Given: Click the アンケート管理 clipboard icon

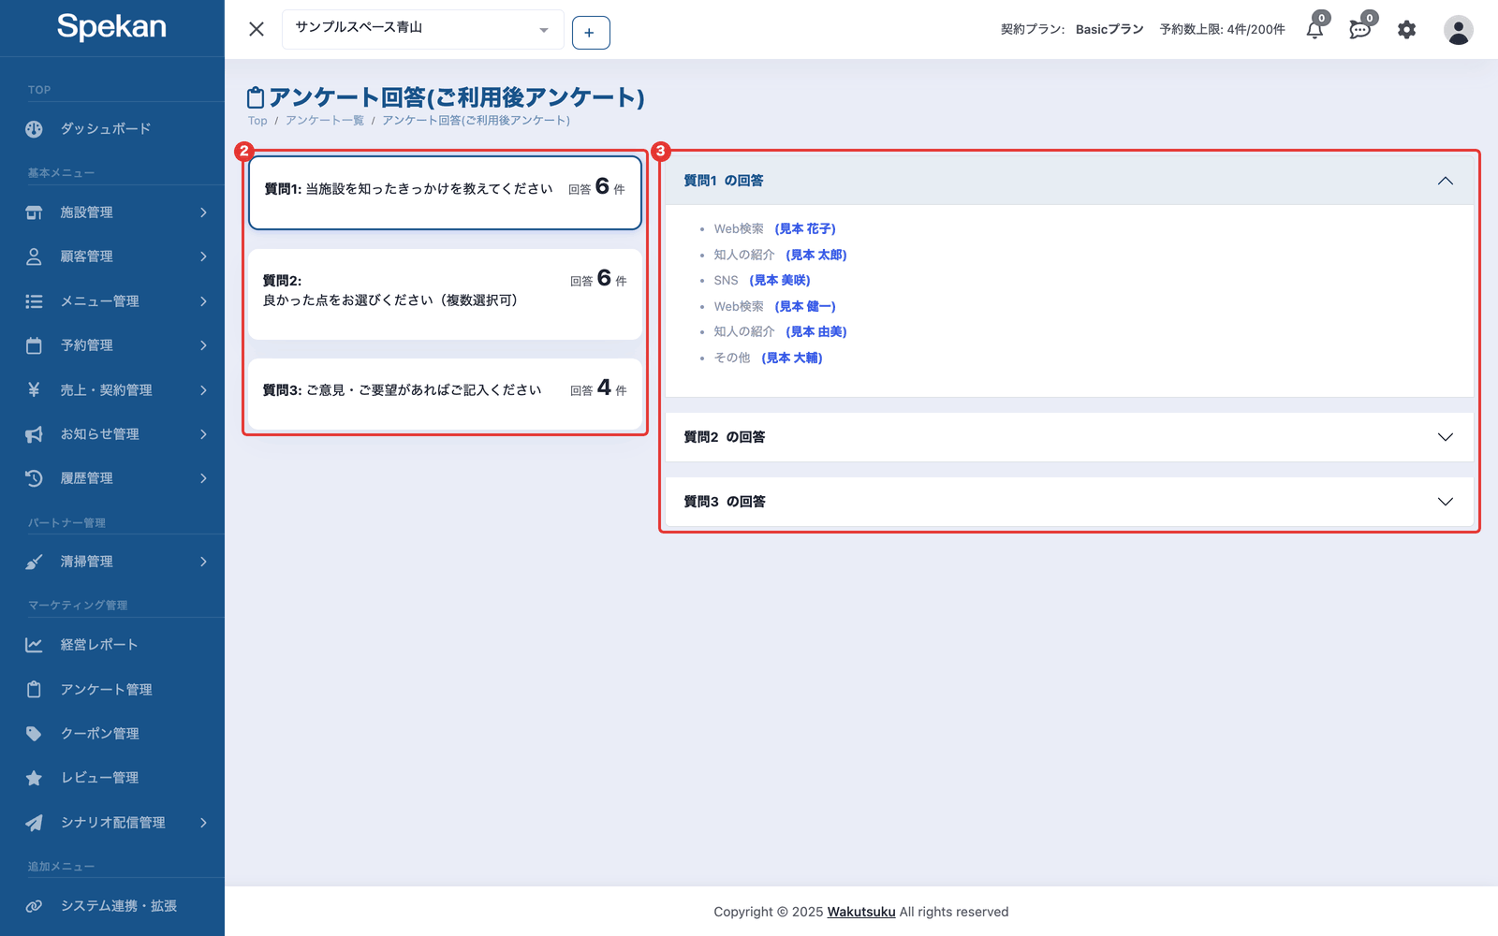Looking at the screenshot, I should click(34, 690).
